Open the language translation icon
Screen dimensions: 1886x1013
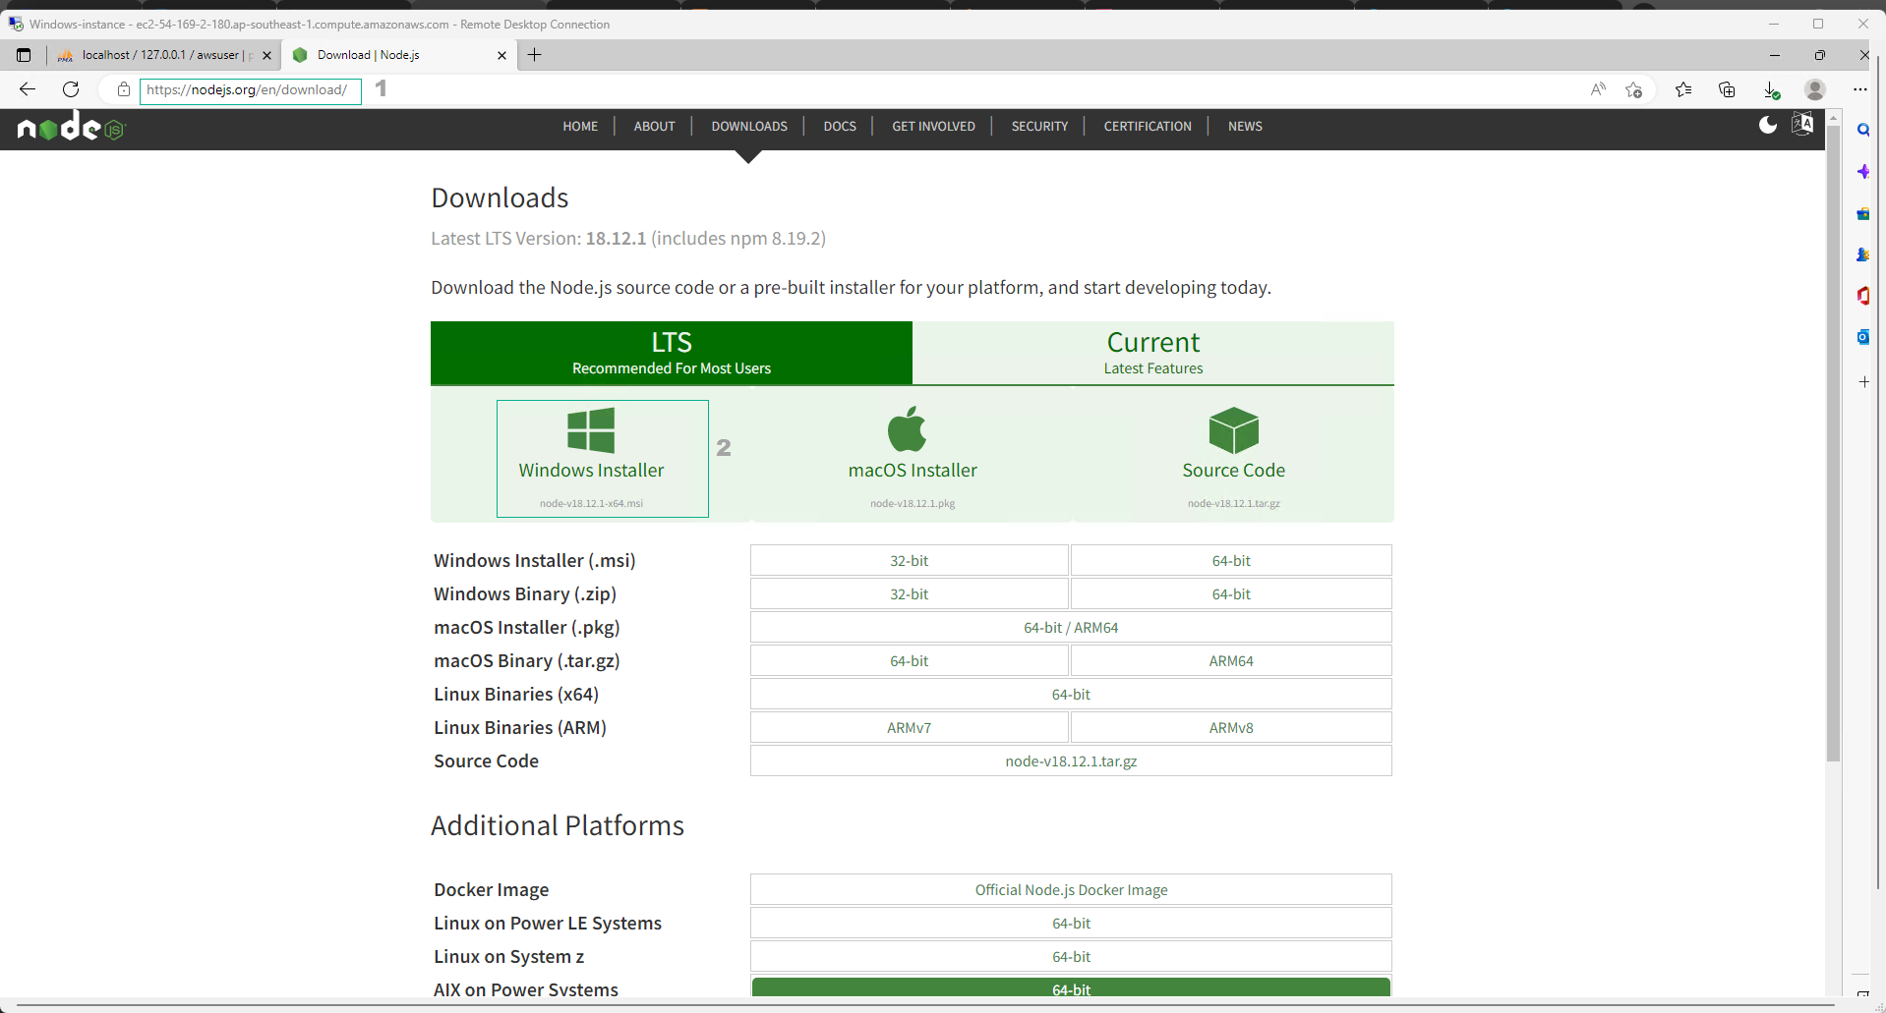(1802, 124)
